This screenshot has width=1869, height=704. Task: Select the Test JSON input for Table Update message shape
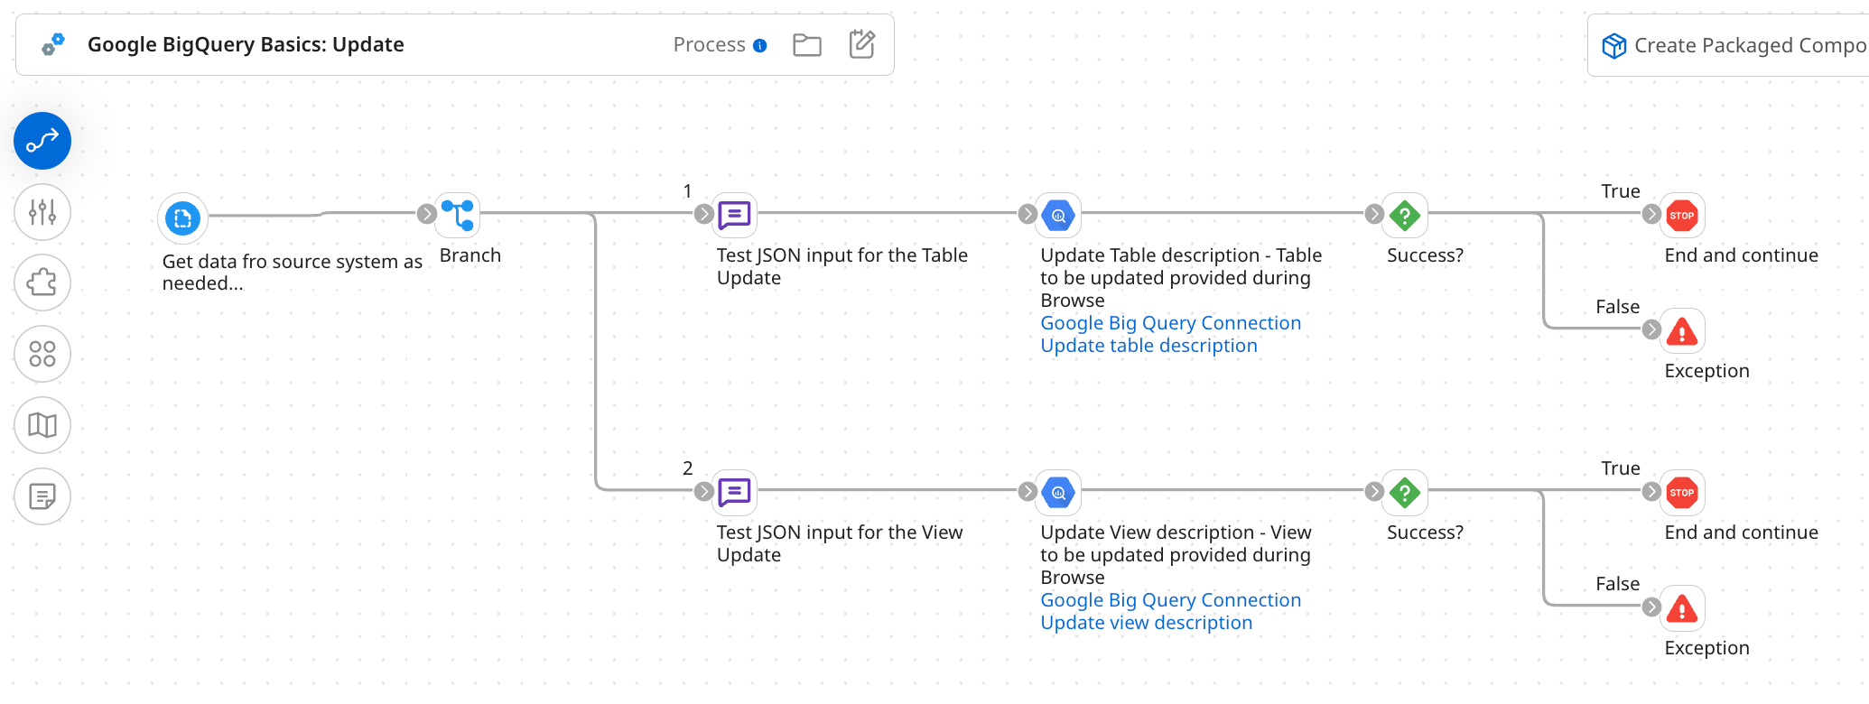734,215
